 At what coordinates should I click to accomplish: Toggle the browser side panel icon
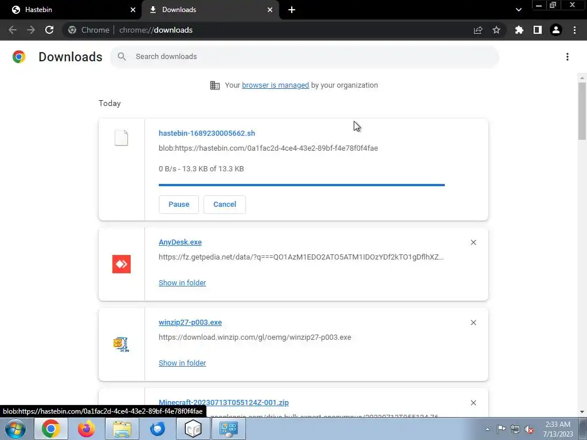click(x=538, y=30)
